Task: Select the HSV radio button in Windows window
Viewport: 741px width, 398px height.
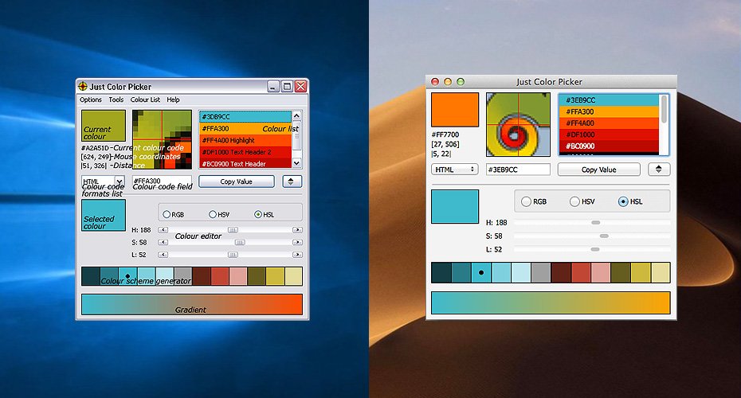Action: (x=213, y=214)
